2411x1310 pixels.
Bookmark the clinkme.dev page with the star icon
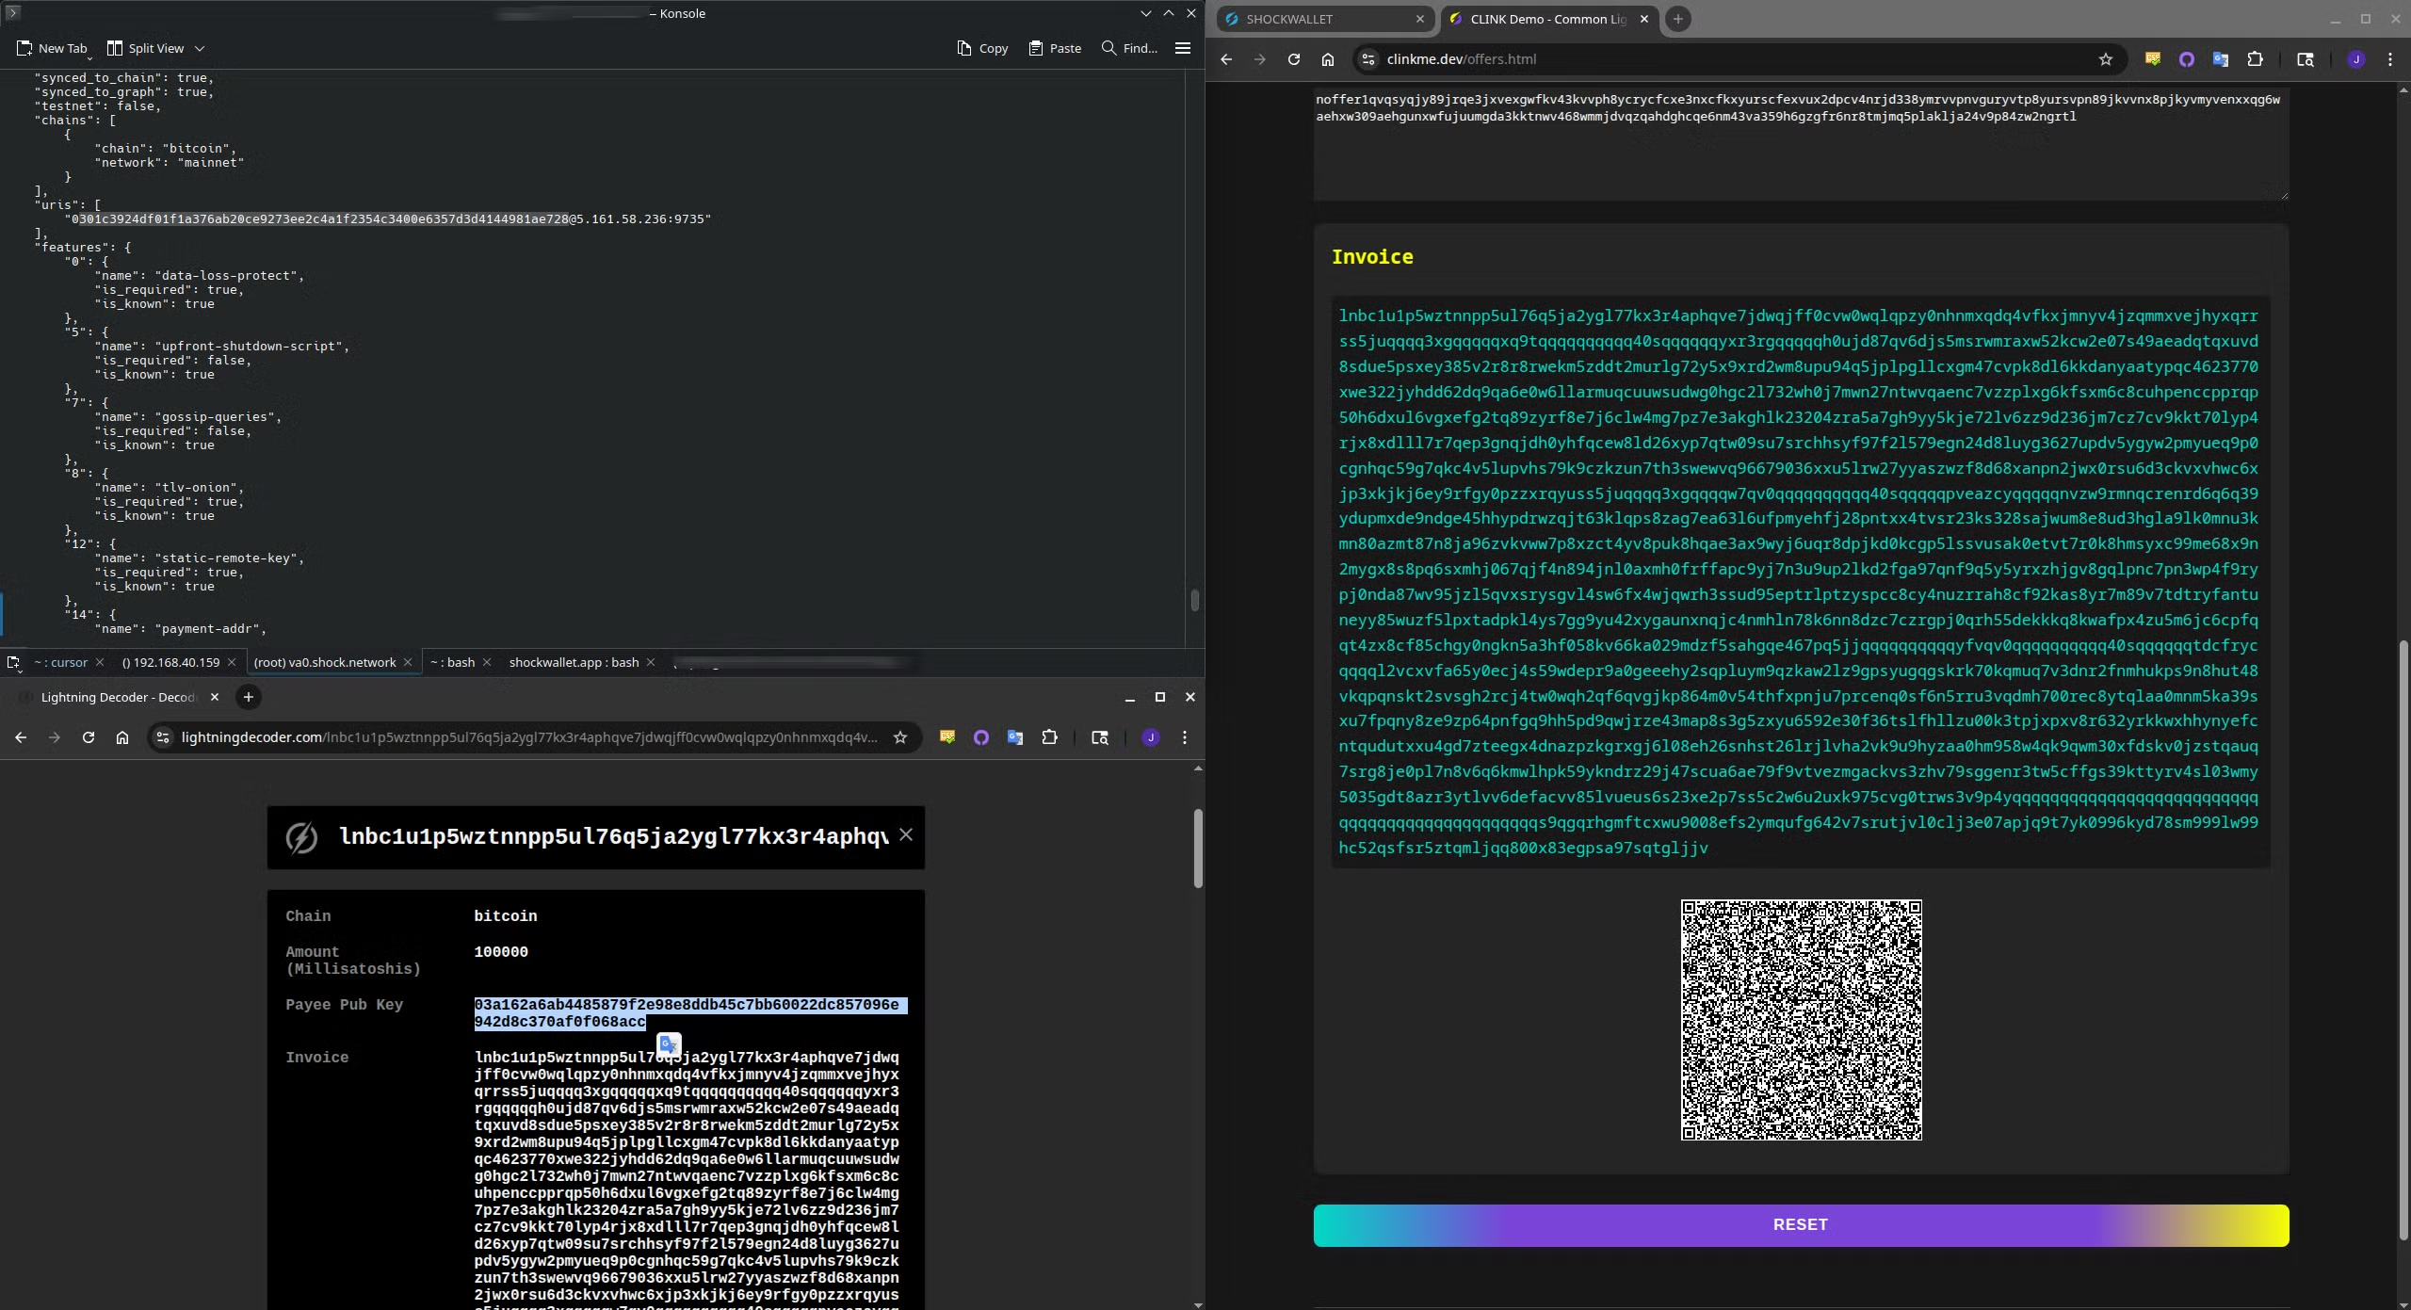click(2106, 59)
